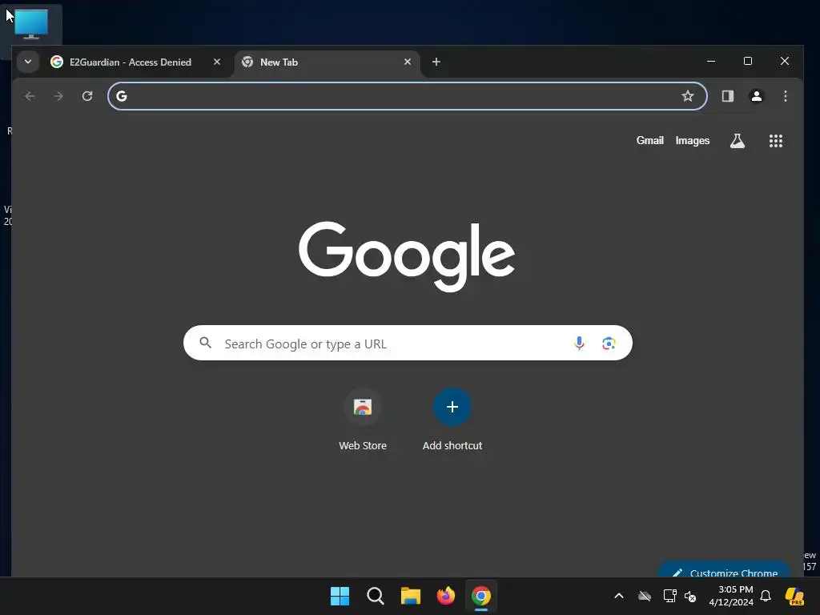Close the E2Guardian - Access Denied tab
The image size is (820, 615).
216,62
